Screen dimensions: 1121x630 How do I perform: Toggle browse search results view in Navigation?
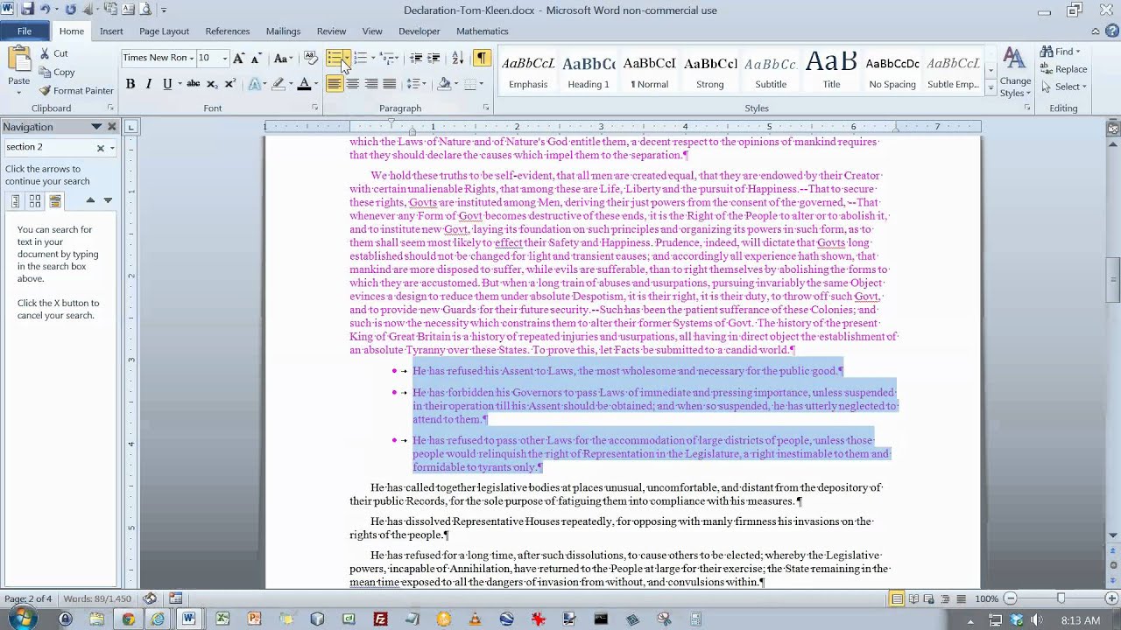(x=55, y=201)
